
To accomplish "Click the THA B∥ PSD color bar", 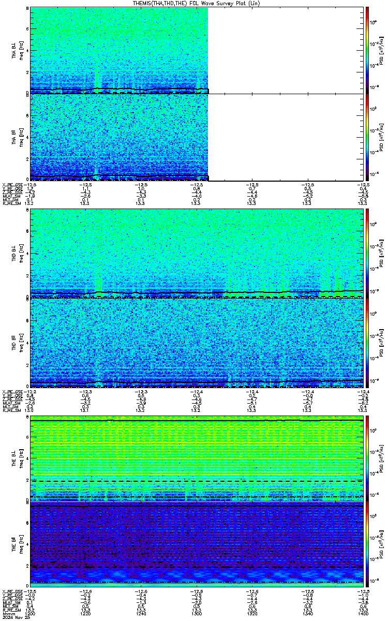I will pyautogui.click(x=367, y=138).
